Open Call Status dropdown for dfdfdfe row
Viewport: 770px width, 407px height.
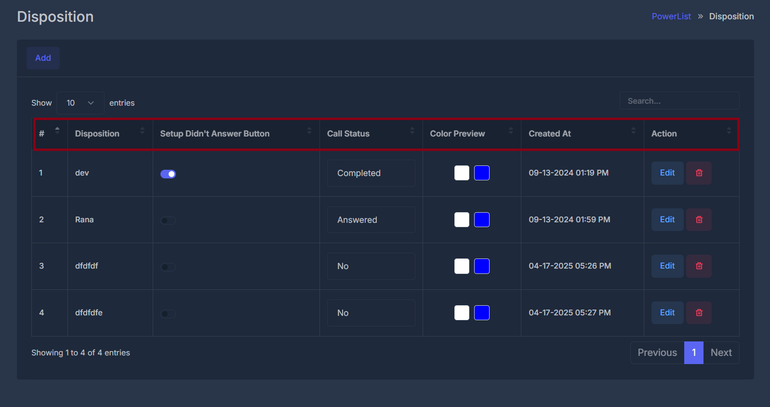point(371,313)
